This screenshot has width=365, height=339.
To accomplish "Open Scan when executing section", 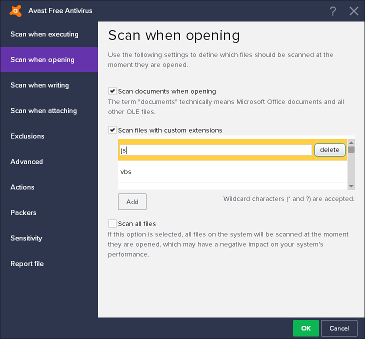I will click(44, 34).
